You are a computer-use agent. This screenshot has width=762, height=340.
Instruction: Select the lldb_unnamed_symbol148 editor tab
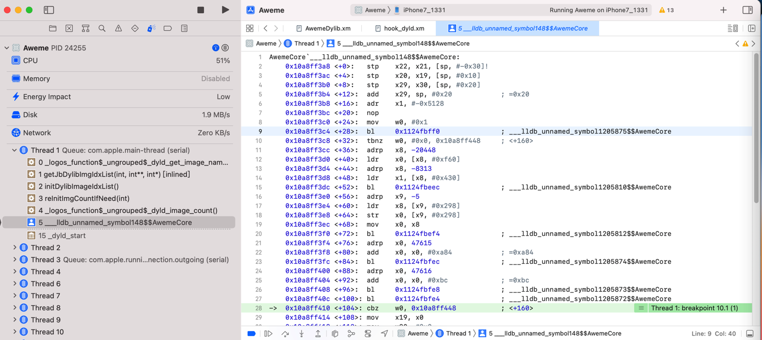[518, 28]
